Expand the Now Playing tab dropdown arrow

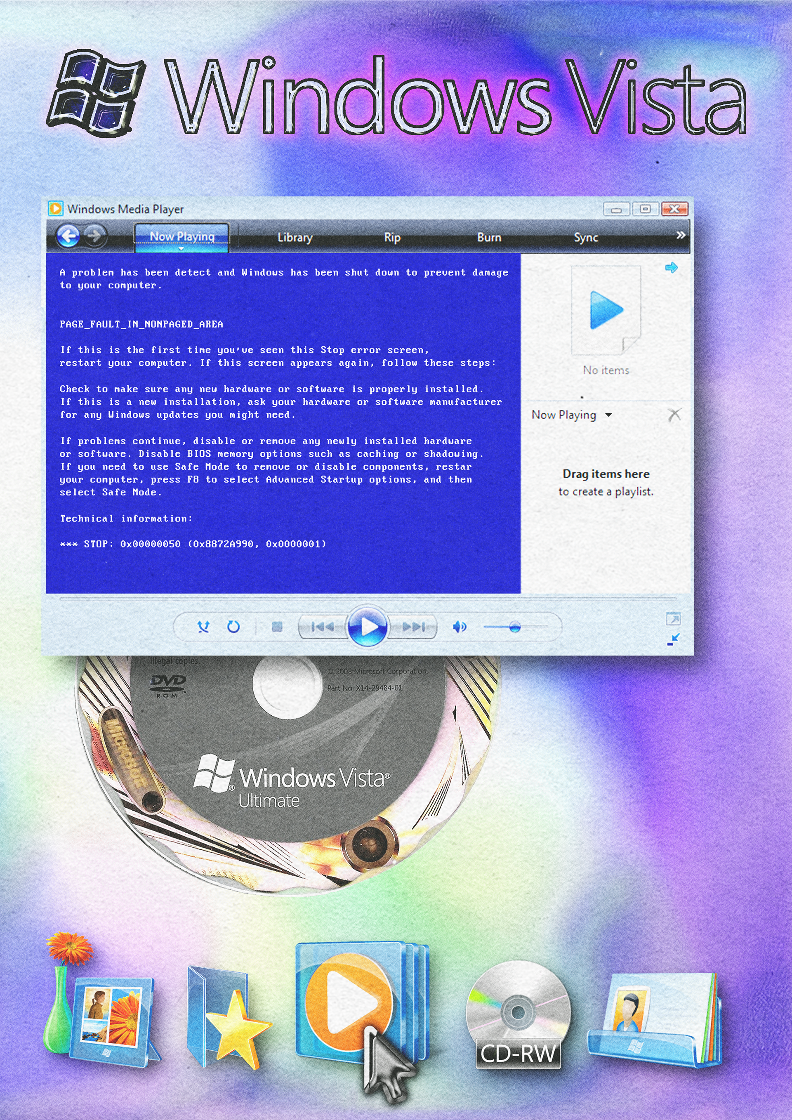(x=181, y=249)
